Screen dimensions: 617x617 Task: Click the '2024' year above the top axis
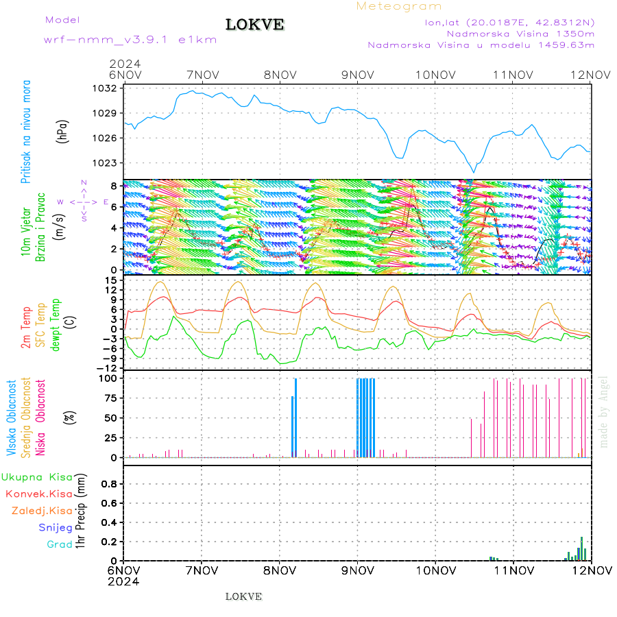click(x=125, y=64)
